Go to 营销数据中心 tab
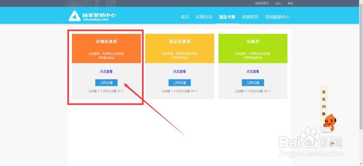The width and height of the screenshot is (363, 166). pos(277,17)
